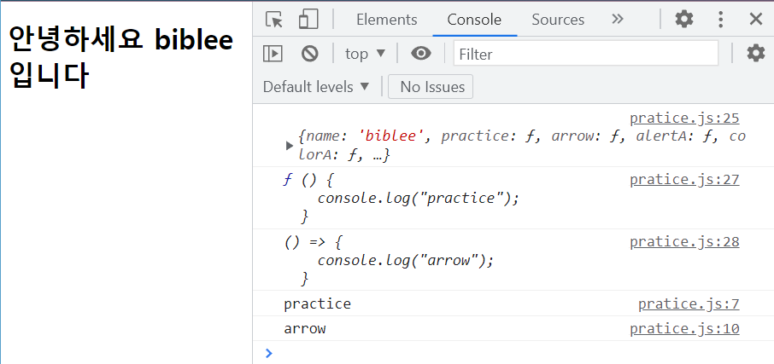Select the Console tab
Image resolution: width=774 pixels, height=364 pixels.
(x=474, y=20)
